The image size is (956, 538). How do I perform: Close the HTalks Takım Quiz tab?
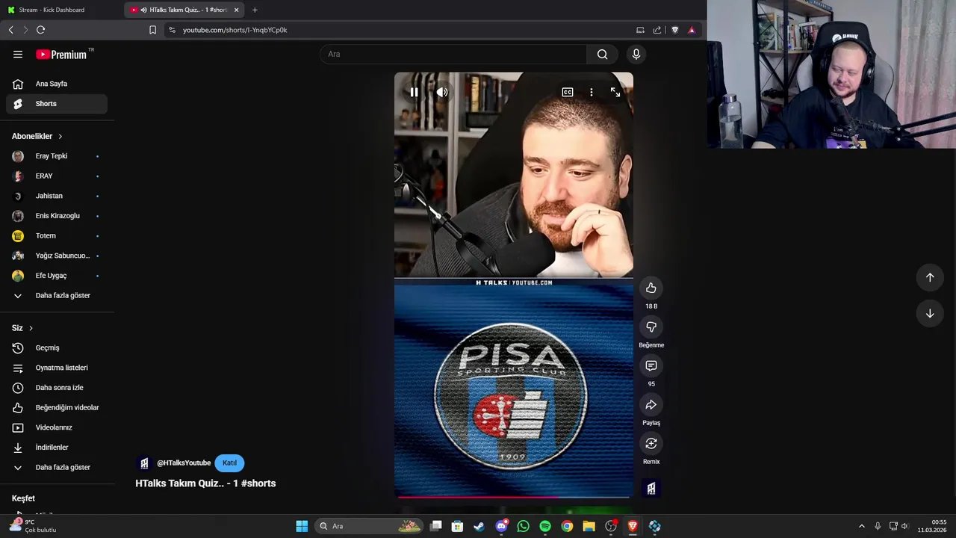(236, 10)
